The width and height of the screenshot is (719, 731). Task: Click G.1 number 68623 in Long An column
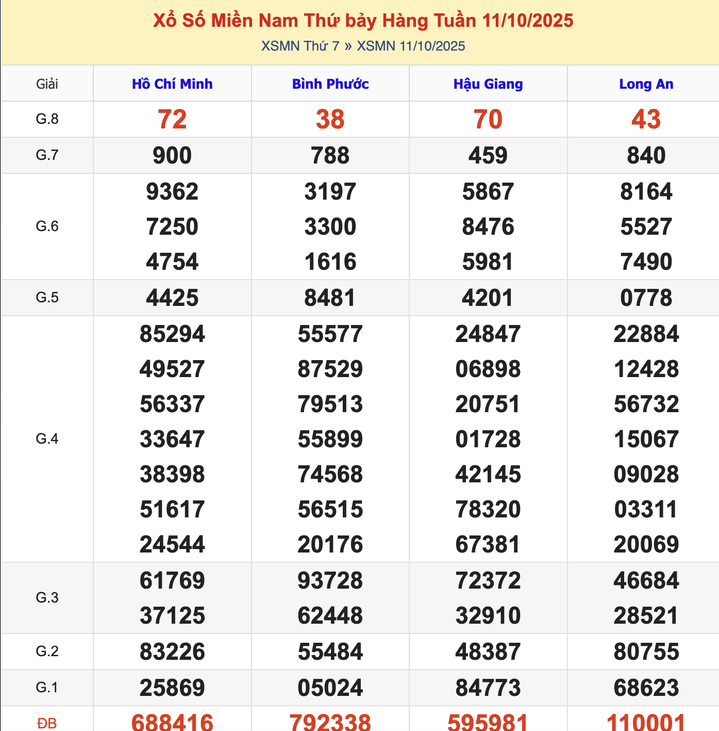click(646, 688)
